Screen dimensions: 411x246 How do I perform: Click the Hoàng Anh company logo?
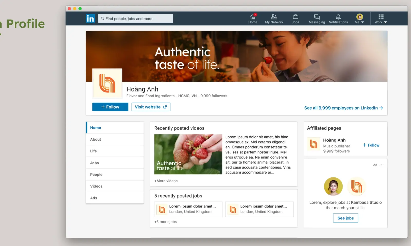(x=107, y=83)
